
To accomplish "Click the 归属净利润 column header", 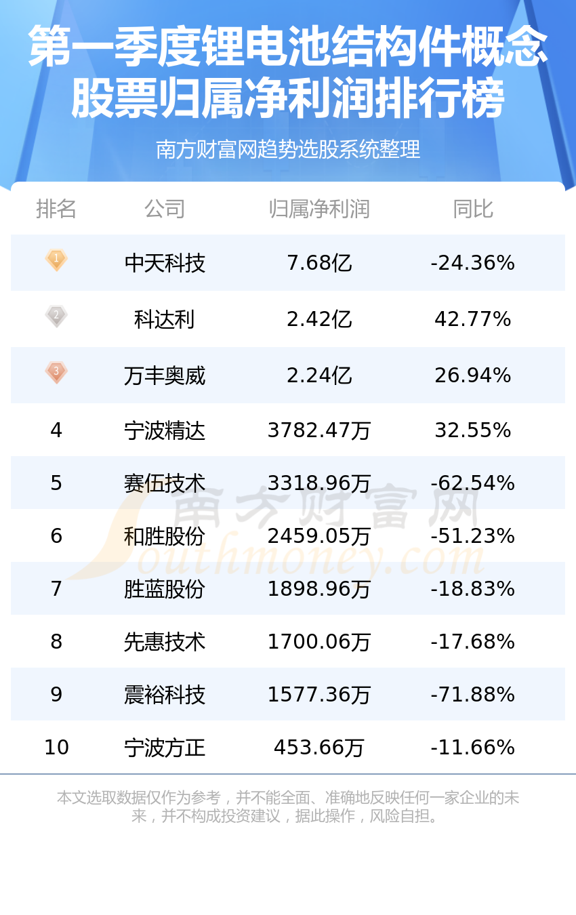I will coord(319,209).
